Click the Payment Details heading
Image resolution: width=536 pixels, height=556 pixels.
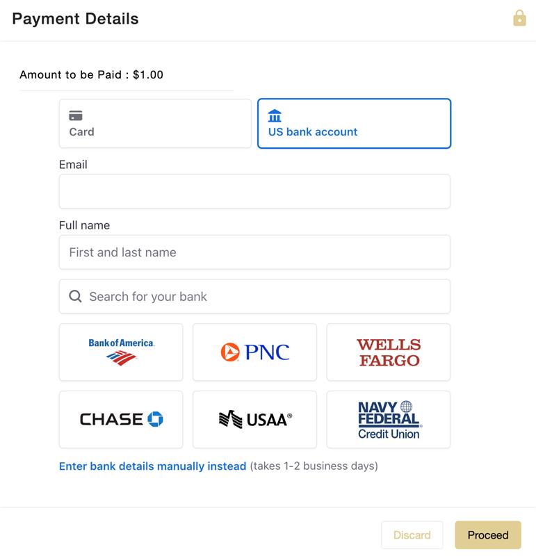(75, 19)
